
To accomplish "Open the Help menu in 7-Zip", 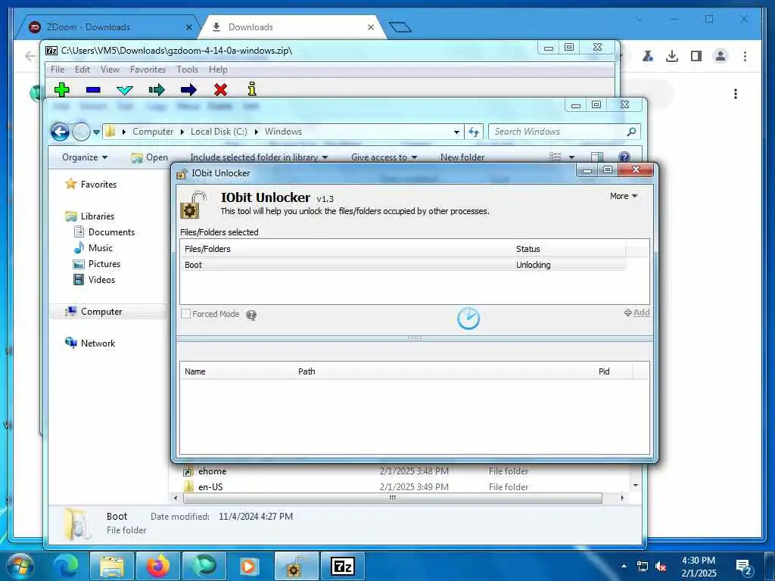I will tap(218, 69).
